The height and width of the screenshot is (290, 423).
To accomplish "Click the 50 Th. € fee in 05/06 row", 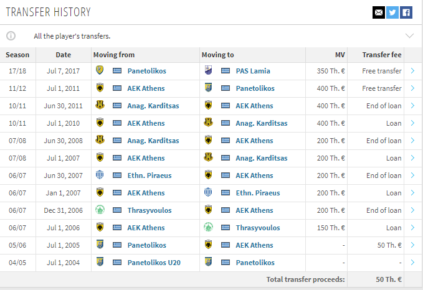I will point(389,245).
